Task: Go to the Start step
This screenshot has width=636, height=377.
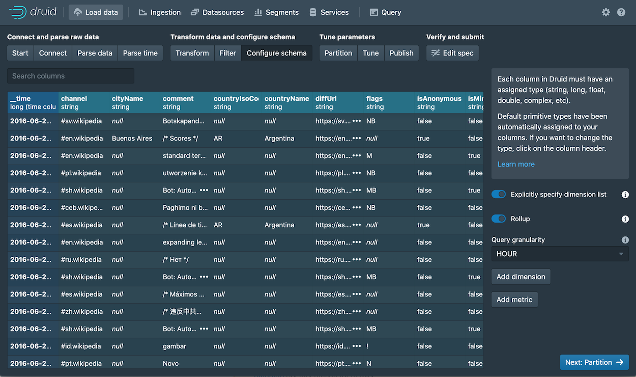Action: coord(20,53)
